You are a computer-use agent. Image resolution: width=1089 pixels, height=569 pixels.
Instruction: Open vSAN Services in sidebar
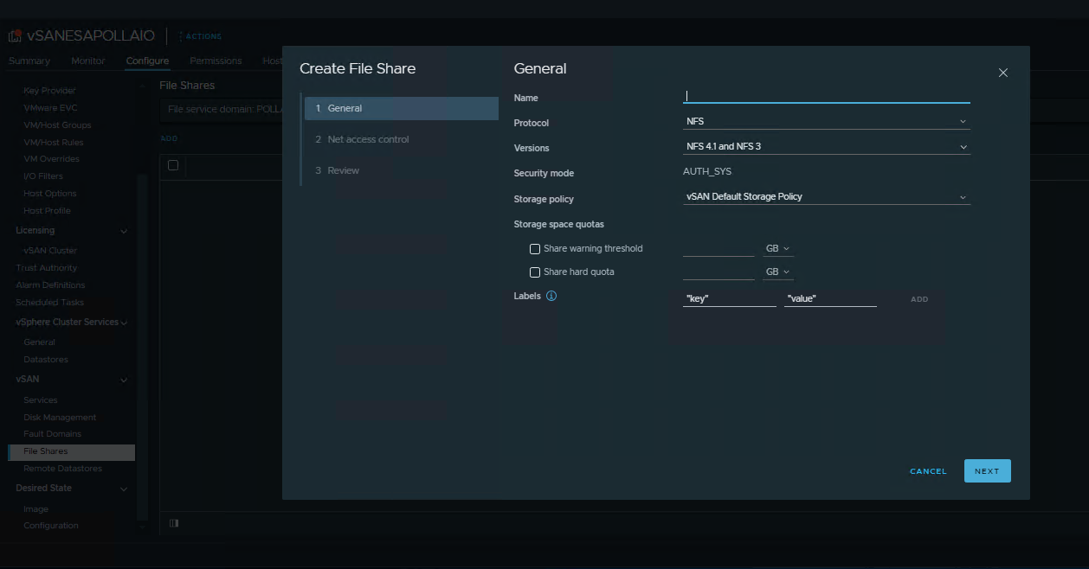[x=41, y=400]
